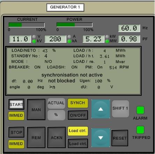Click the 60.0 Hz frequency display
The height and width of the screenshot is (154, 155).
[x=129, y=28]
